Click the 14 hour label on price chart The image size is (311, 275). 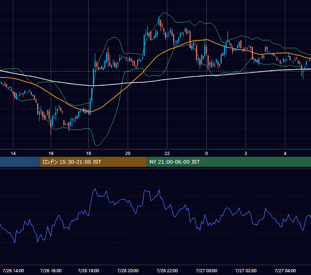click(13, 154)
